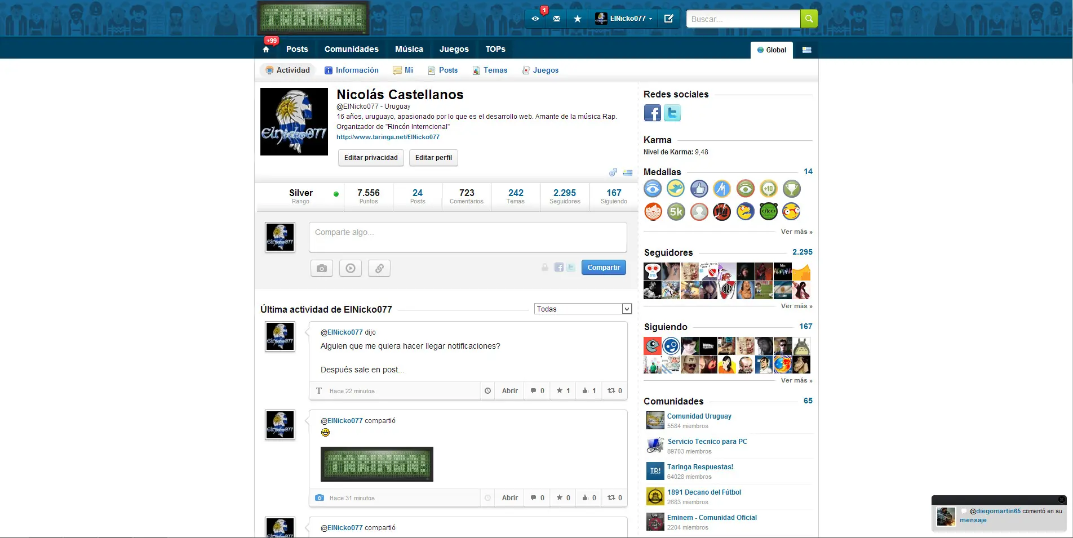This screenshot has height=538, width=1073.
Task: Open the messages envelope icon
Action: 557,19
